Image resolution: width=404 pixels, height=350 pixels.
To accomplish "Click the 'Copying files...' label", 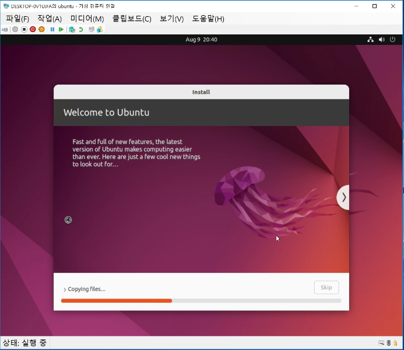I will (86, 289).
